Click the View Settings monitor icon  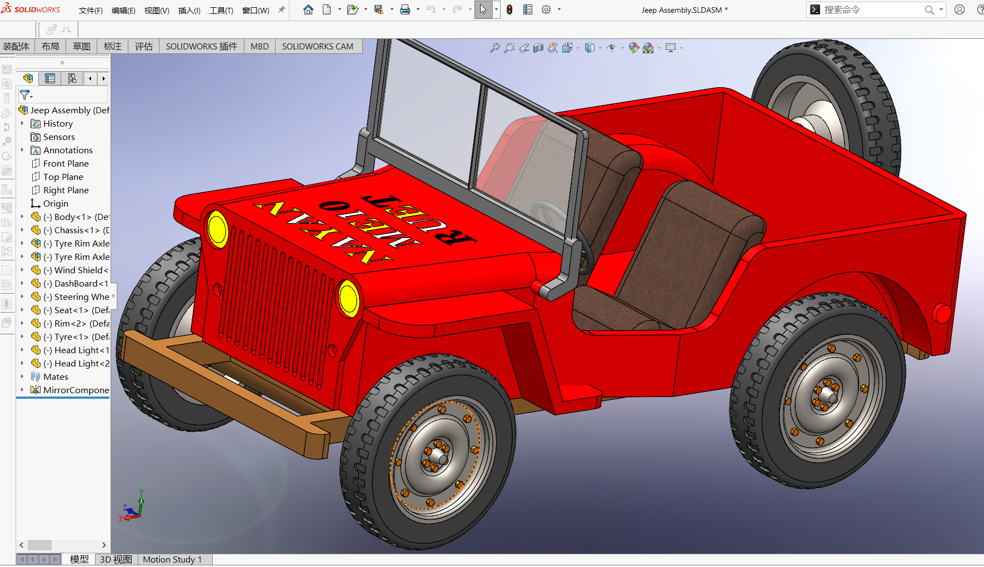tap(671, 48)
